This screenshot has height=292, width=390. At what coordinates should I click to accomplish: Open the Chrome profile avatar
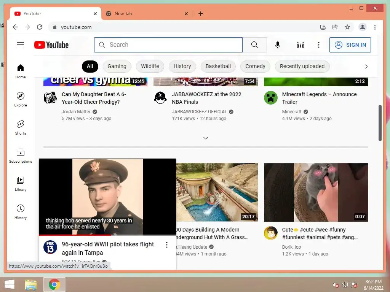click(x=363, y=27)
